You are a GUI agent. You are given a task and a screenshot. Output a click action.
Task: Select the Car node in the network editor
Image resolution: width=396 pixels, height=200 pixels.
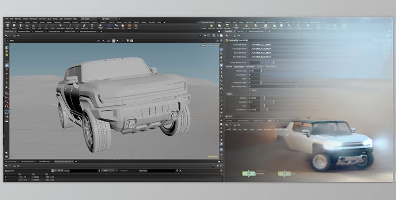[285, 174]
